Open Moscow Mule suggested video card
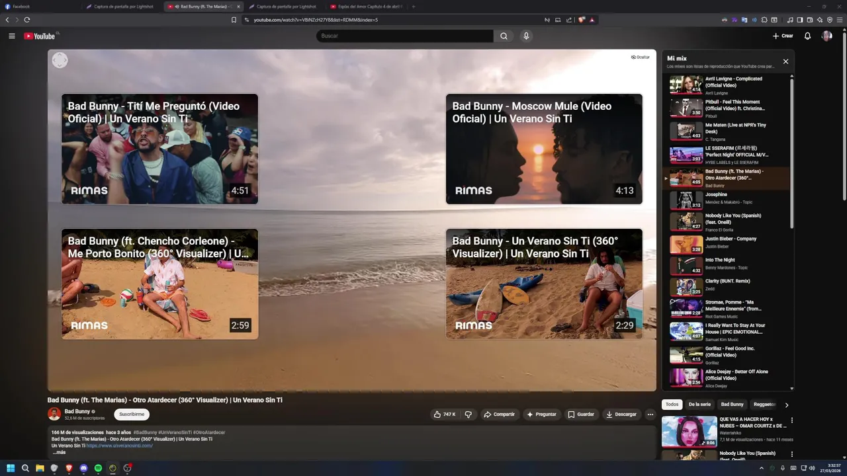 tap(544, 149)
